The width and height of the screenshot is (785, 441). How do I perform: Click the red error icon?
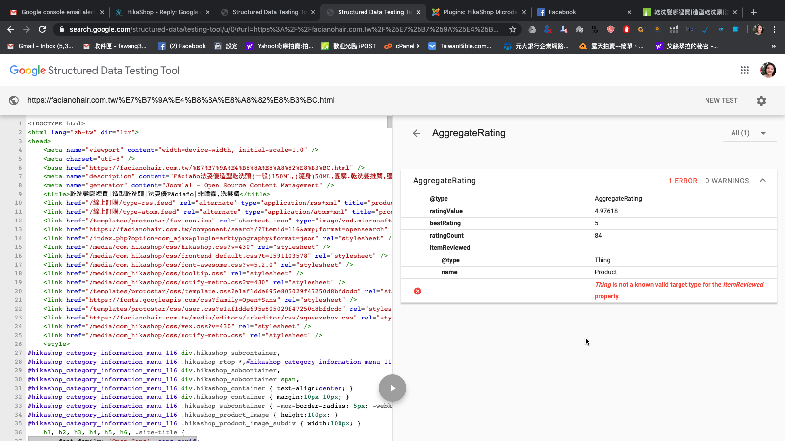click(418, 291)
